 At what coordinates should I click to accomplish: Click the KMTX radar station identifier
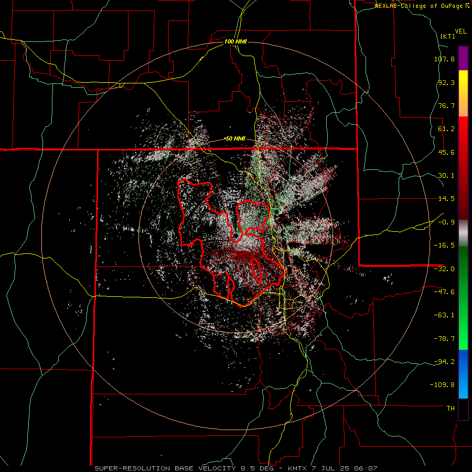tap(298, 468)
